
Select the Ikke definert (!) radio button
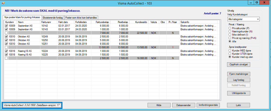click(x=229, y=34)
